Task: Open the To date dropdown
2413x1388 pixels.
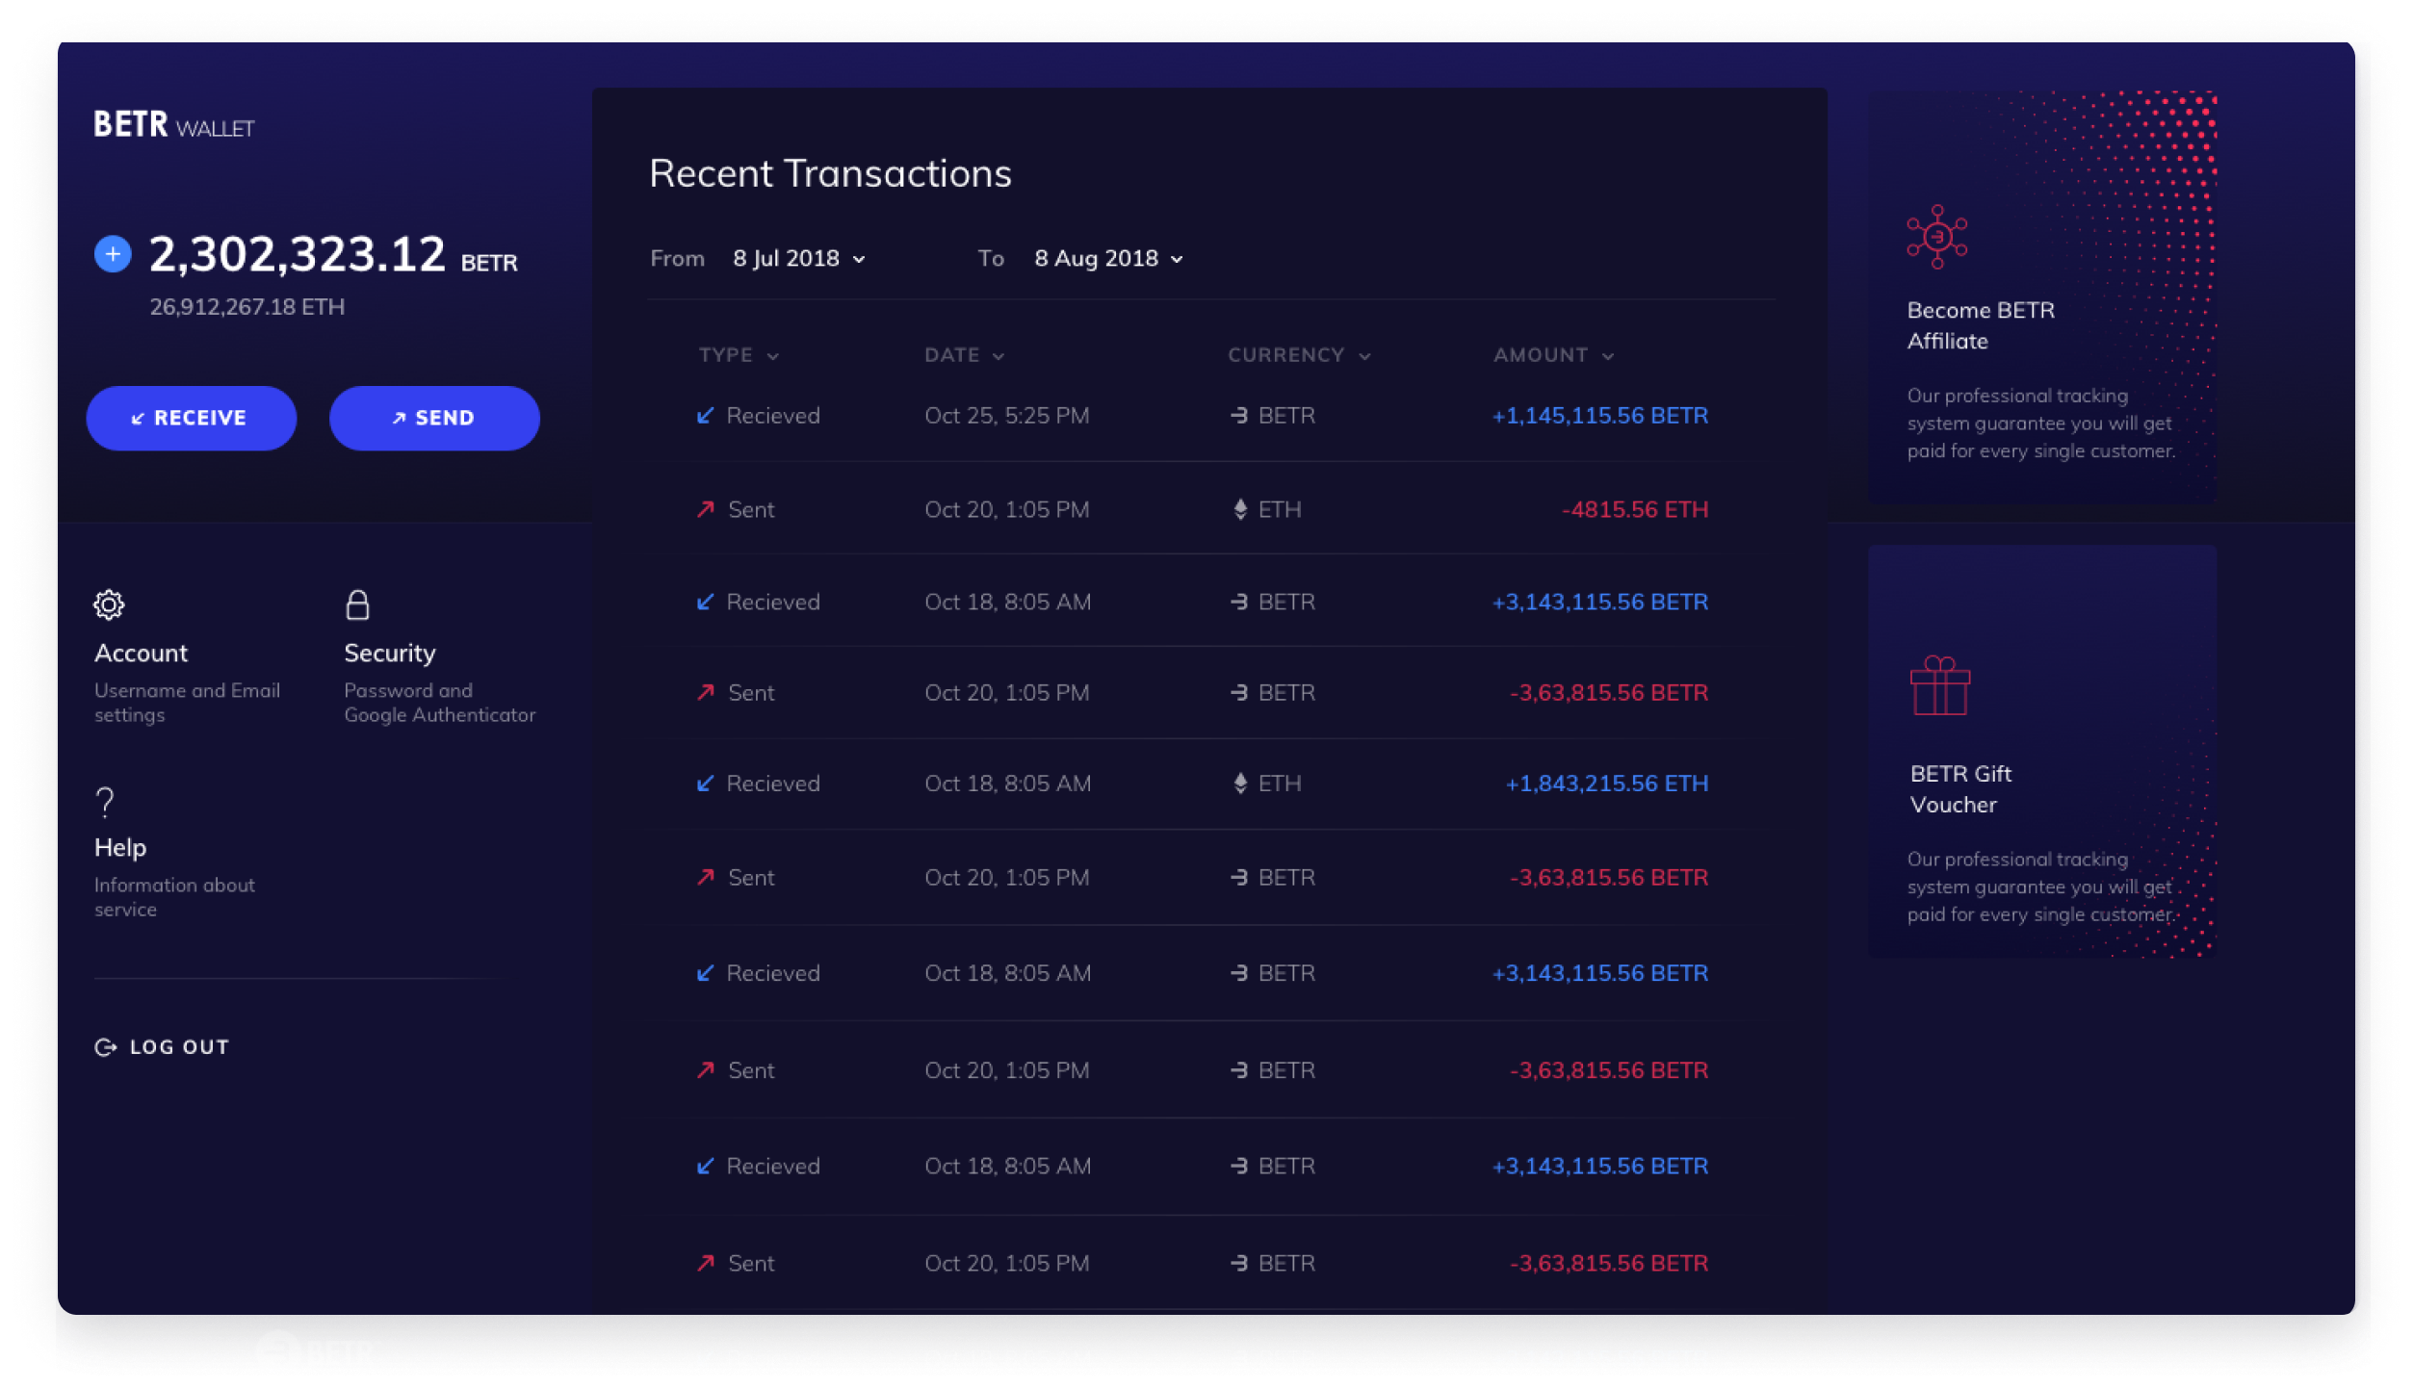Action: click(x=1108, y=259)
